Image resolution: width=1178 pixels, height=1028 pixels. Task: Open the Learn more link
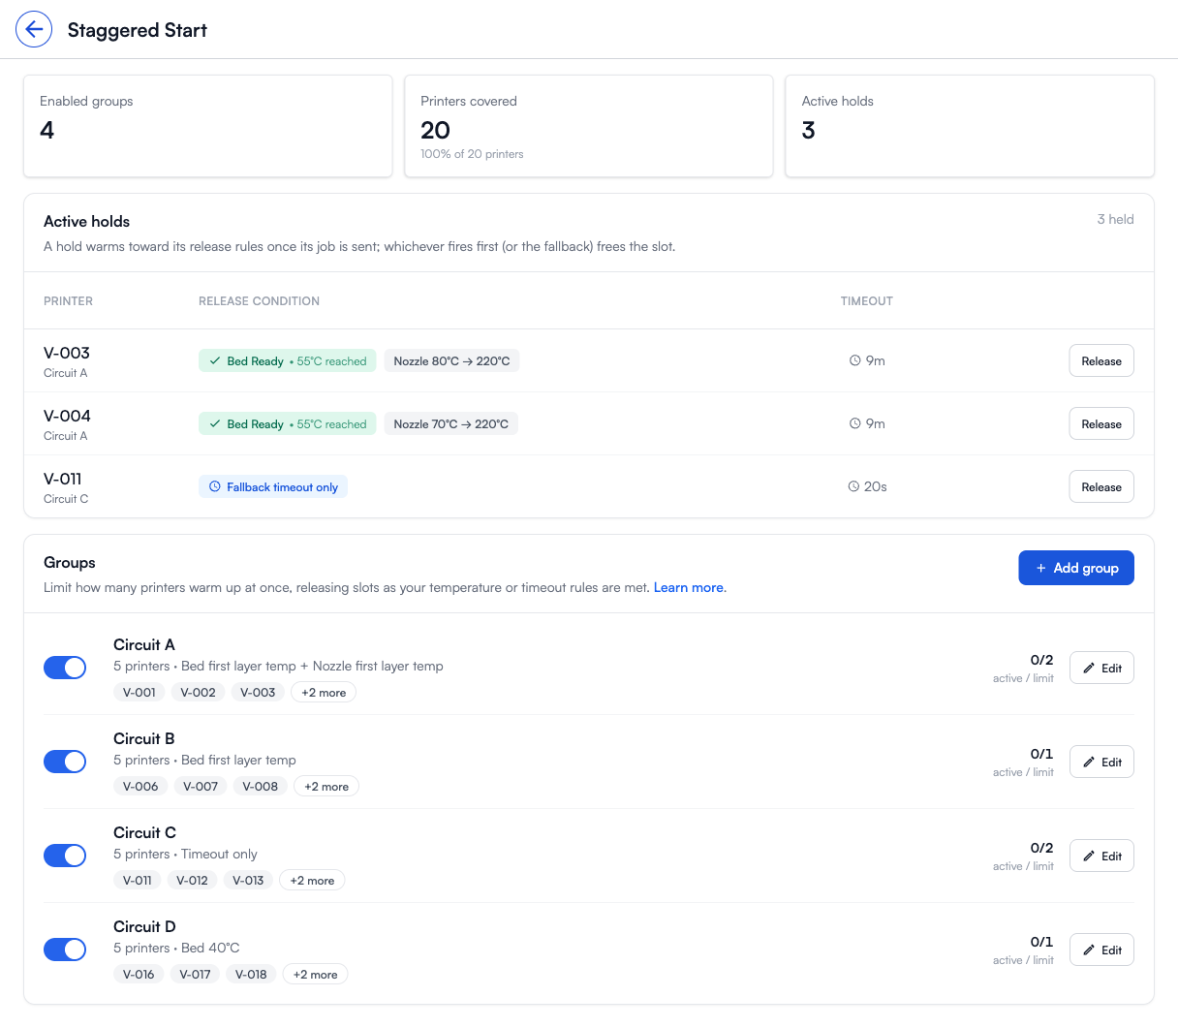click(689, 587)
